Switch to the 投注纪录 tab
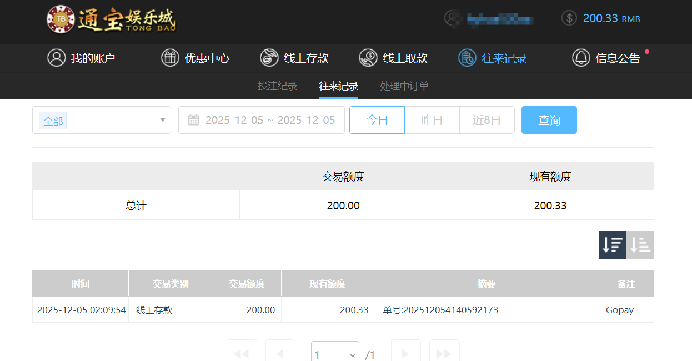The width and height of the screenshot is (692, 361). (277, 86)
